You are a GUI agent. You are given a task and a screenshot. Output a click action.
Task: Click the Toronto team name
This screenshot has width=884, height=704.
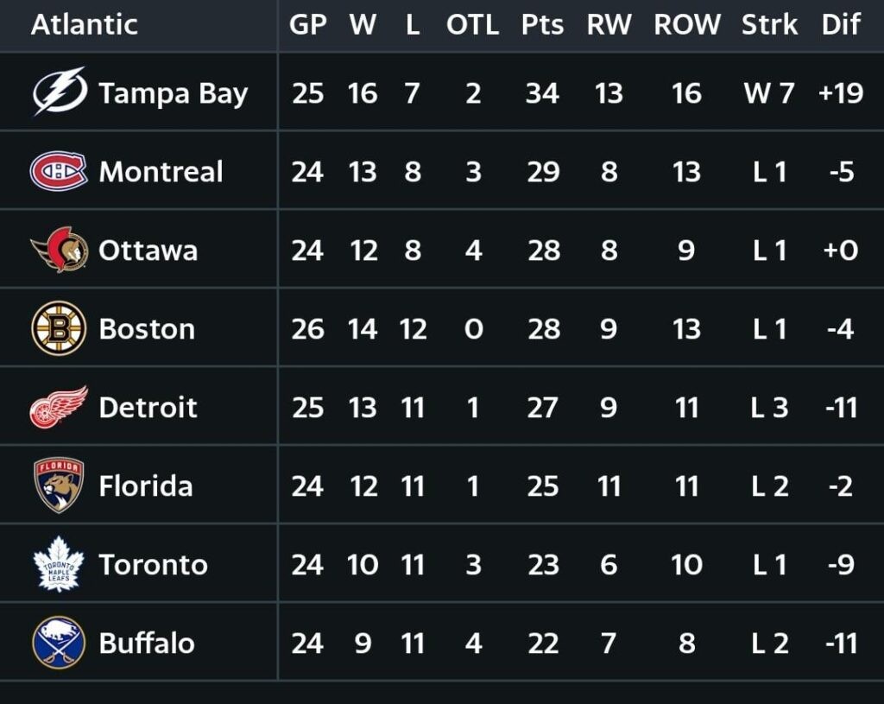click(x=153, y=565)
